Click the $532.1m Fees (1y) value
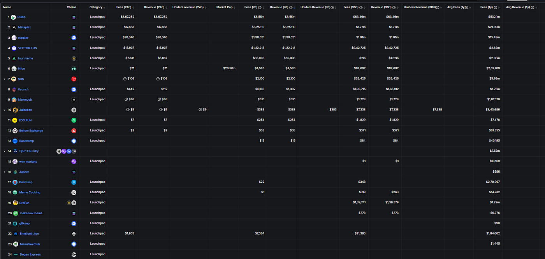The height and width of the screenshot is (259, 545). tap(494, 17)
